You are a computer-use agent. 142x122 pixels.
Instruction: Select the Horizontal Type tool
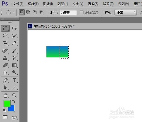14,80
